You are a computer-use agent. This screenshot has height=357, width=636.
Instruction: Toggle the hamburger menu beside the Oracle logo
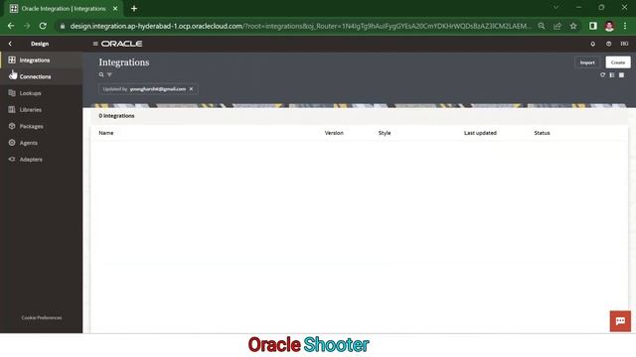[x=95, y=44]
